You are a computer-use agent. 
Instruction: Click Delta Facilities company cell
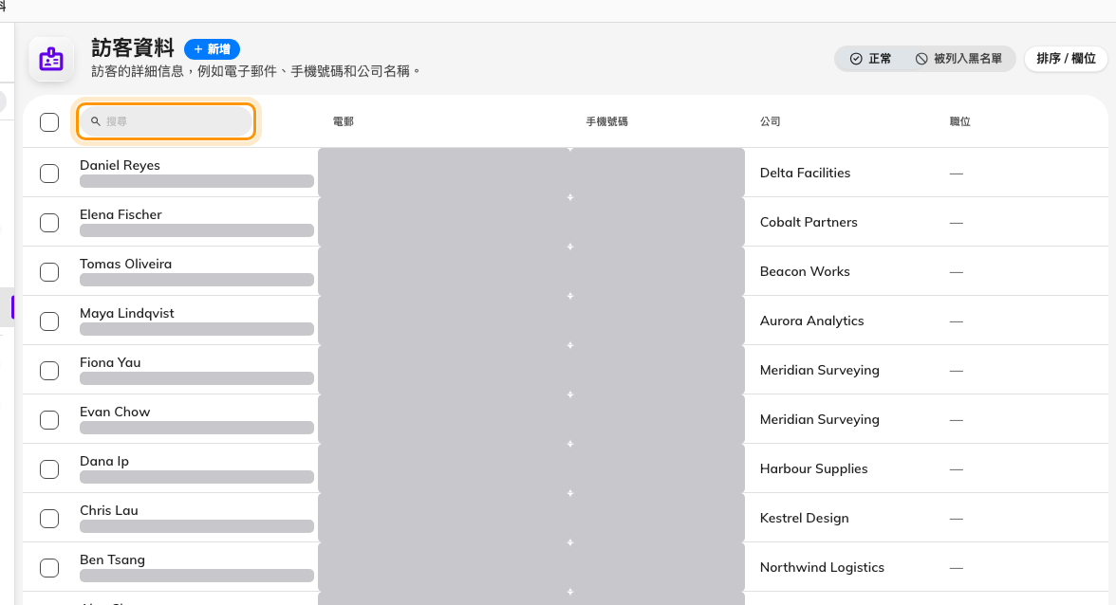(805, 173)
